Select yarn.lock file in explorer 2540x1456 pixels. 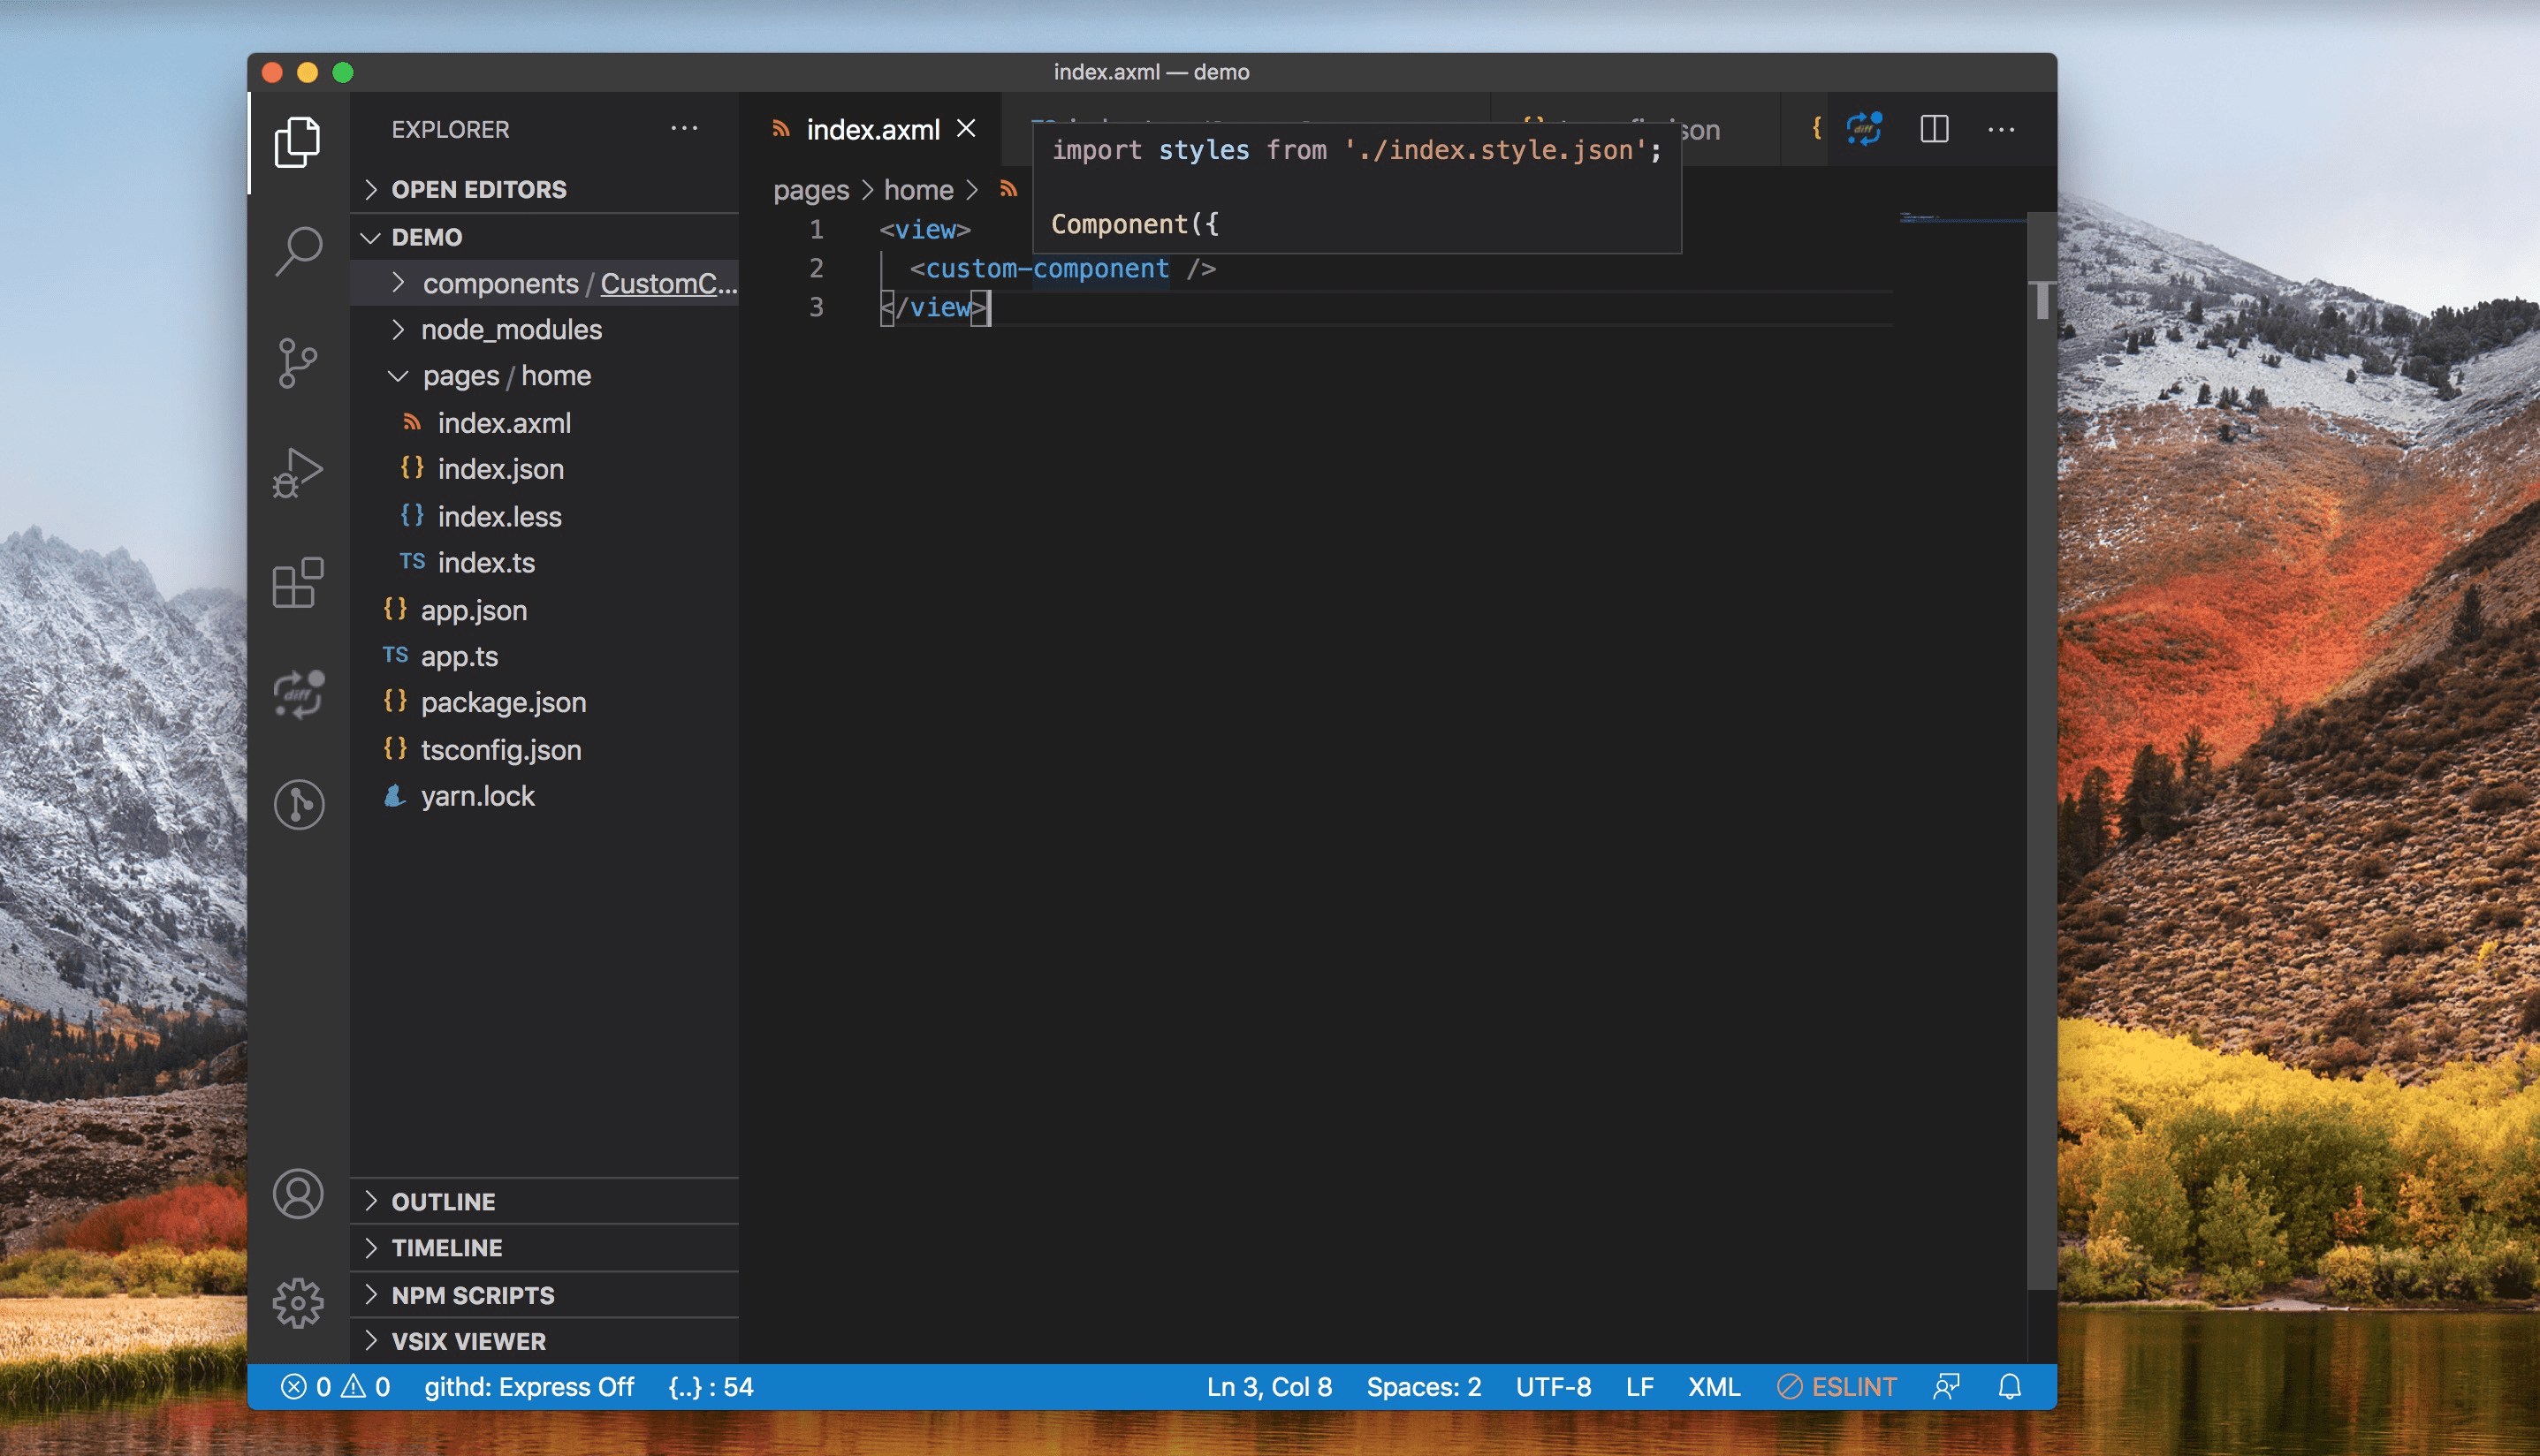pos(475,795)
